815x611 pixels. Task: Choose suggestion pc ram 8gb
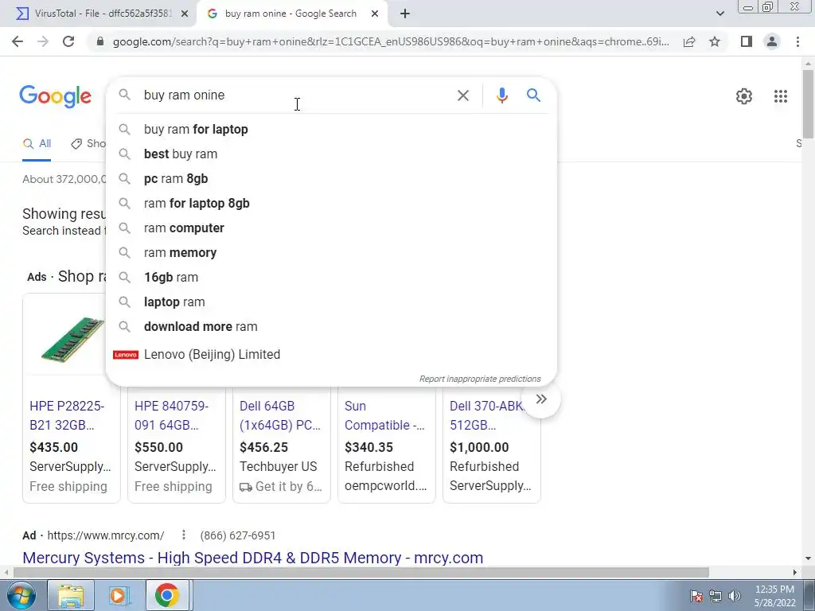331,179
